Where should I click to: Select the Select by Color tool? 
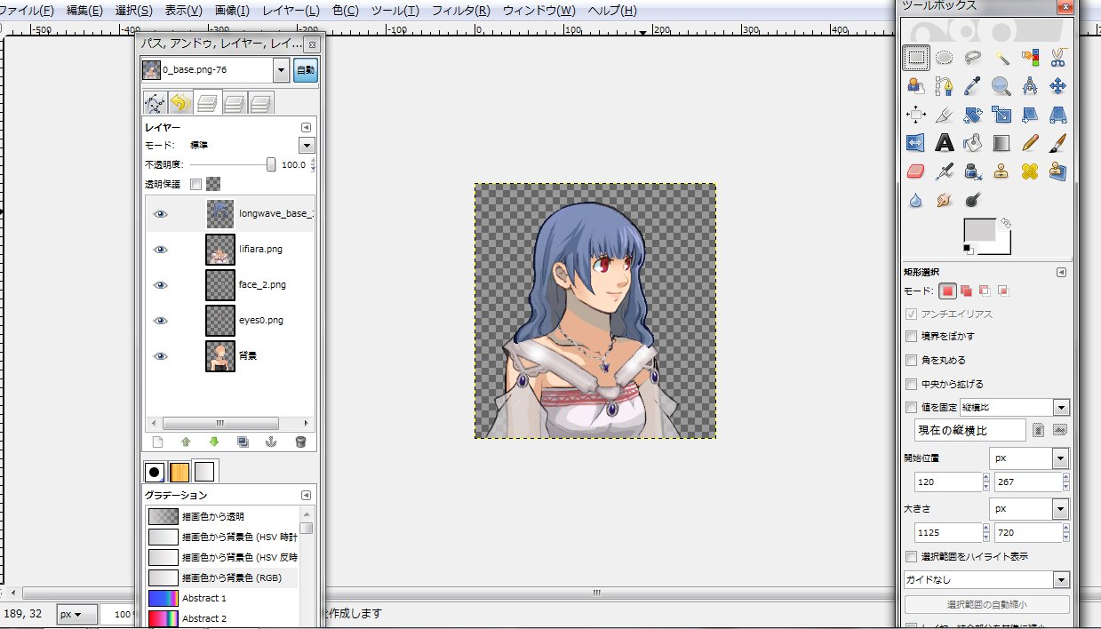(1030, 58)
